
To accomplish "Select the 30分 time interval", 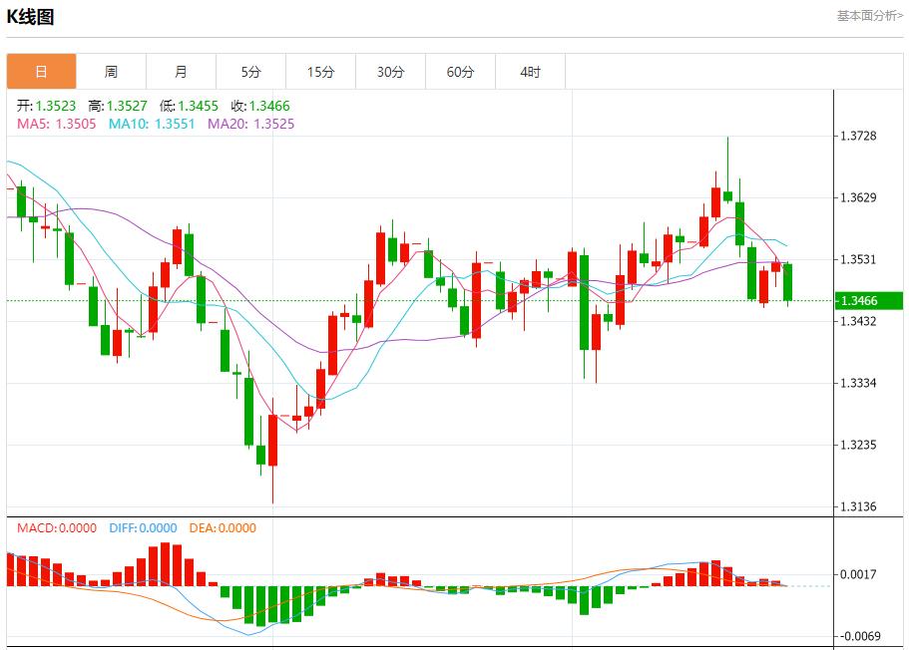I will 390,71.
